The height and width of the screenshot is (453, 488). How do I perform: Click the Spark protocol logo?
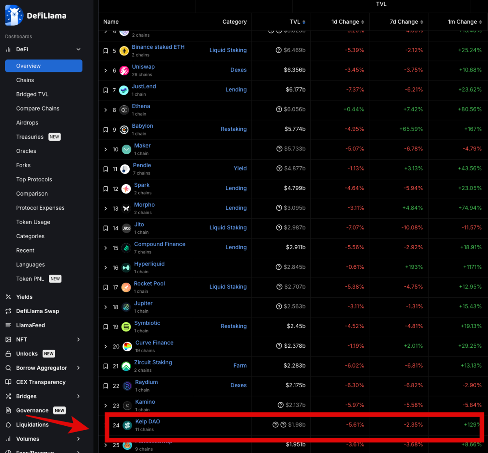126,189
